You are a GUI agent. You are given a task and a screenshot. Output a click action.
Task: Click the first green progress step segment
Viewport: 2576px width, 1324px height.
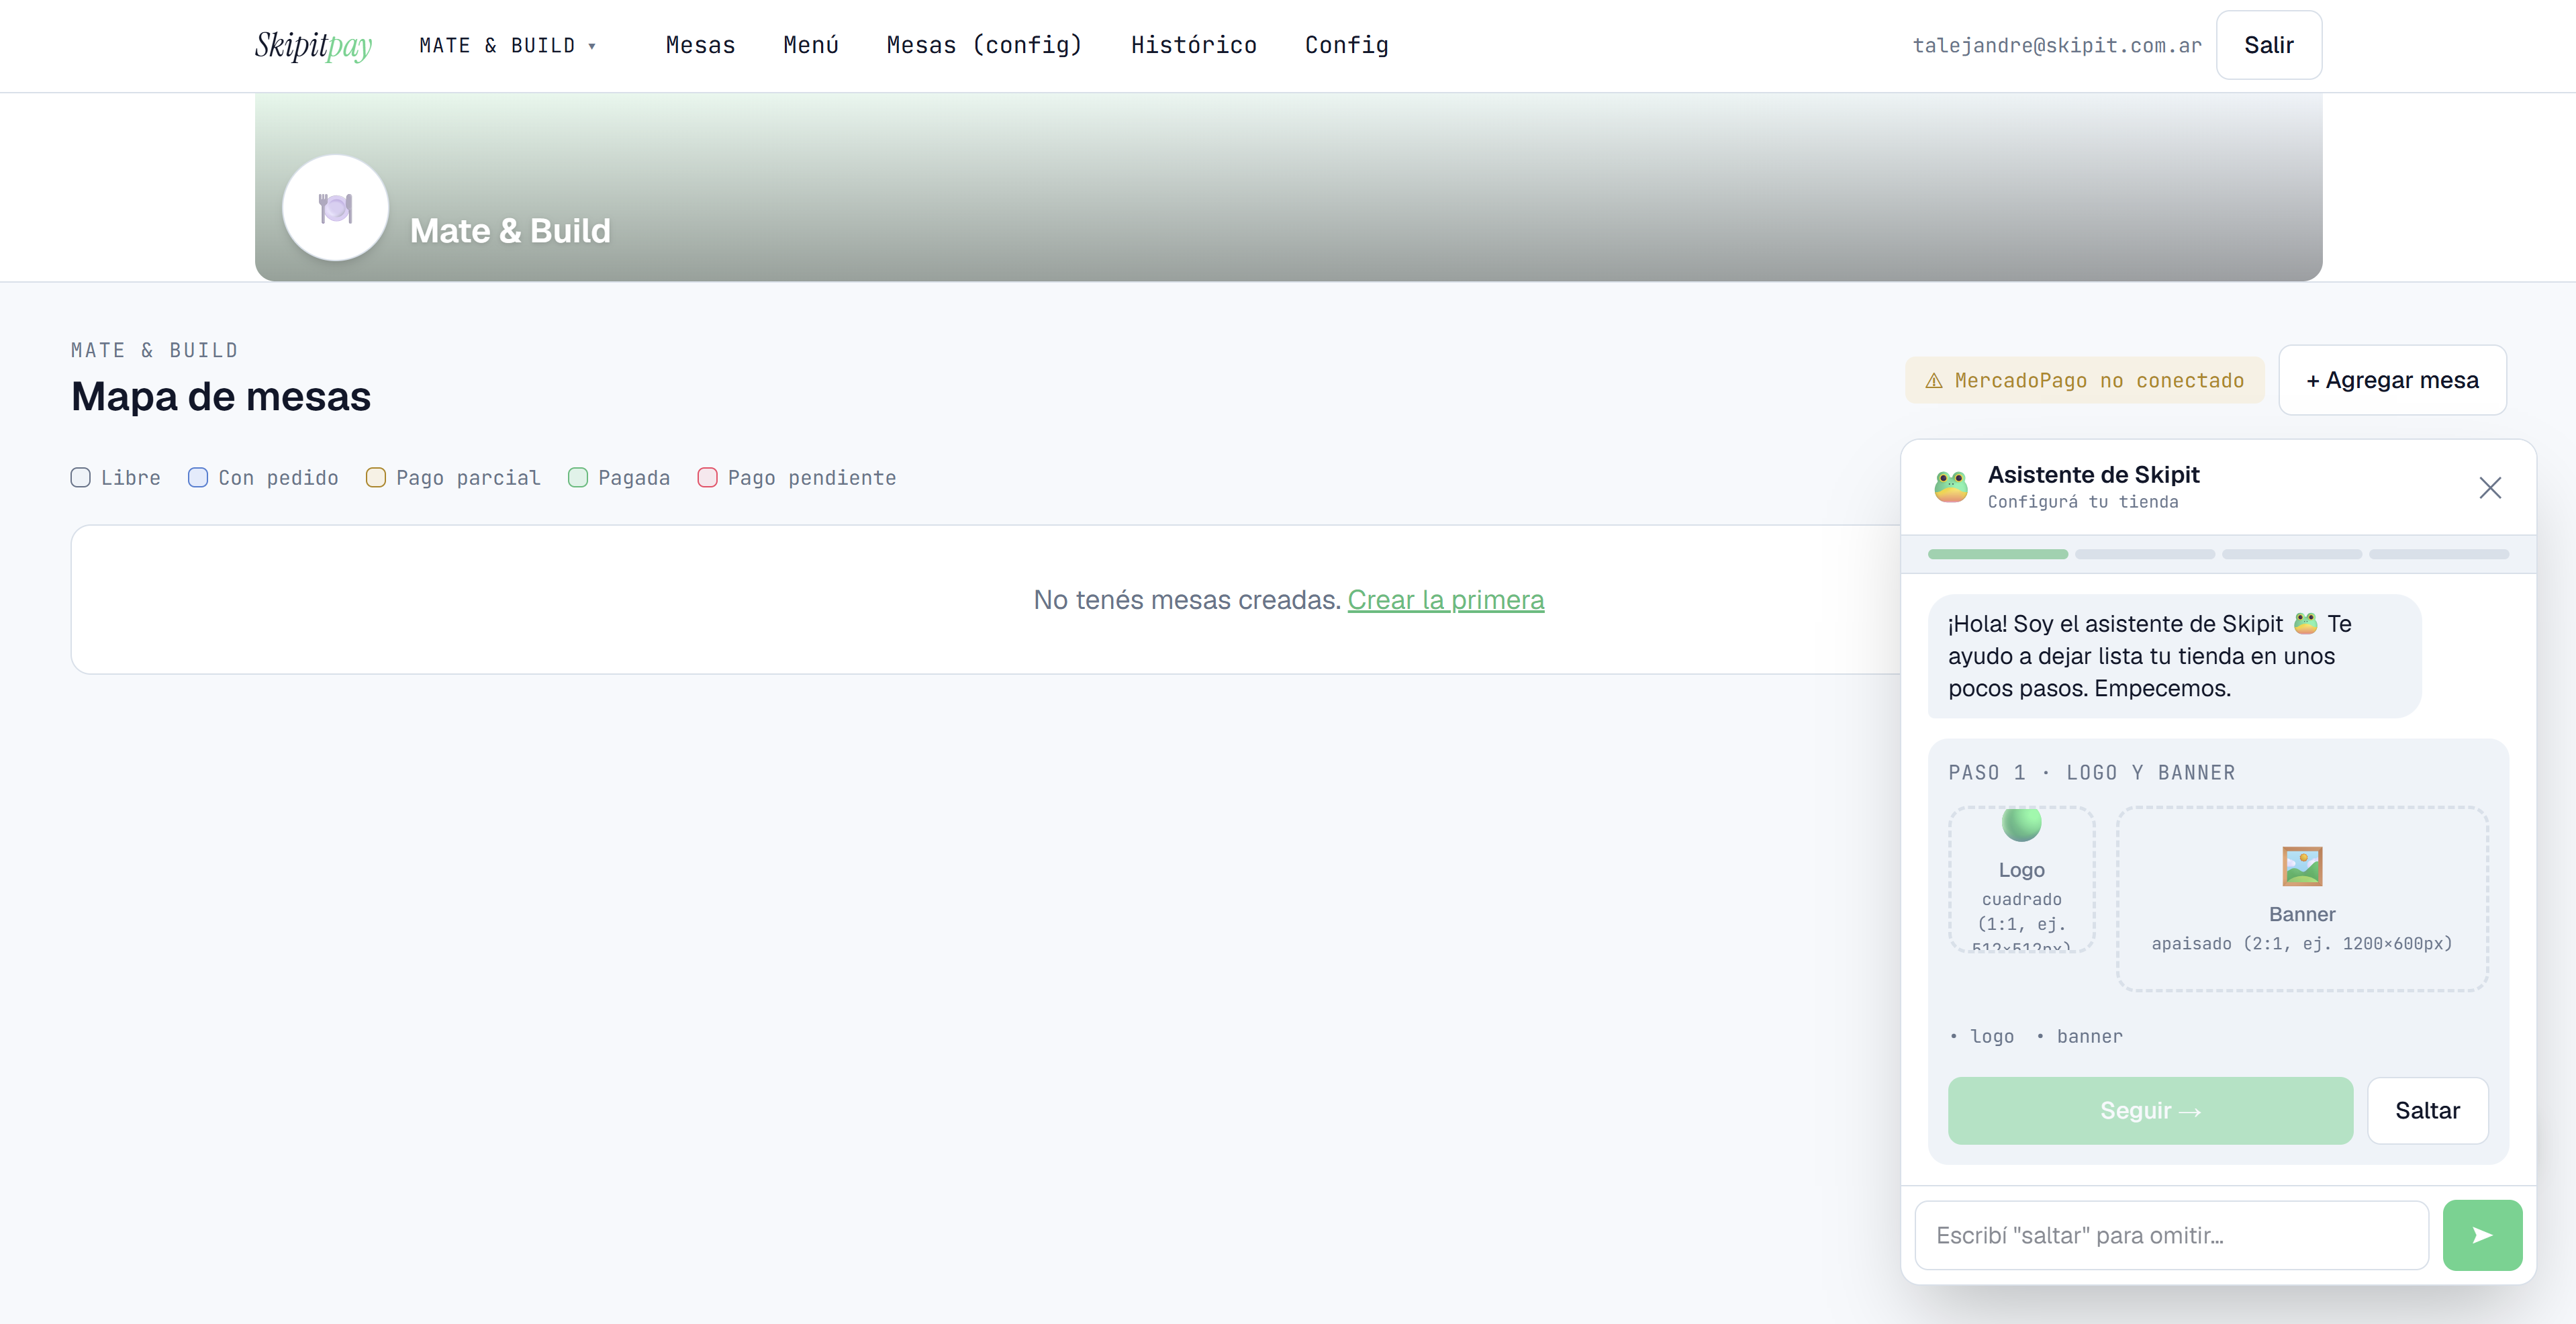1997,554
